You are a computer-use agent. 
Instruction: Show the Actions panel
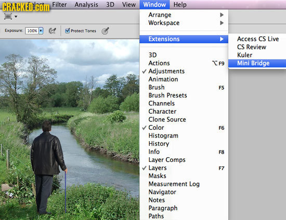184,63
